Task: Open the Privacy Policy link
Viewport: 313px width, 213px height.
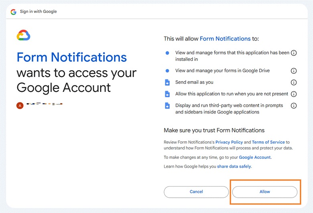Action: click(x=229, y=142)
